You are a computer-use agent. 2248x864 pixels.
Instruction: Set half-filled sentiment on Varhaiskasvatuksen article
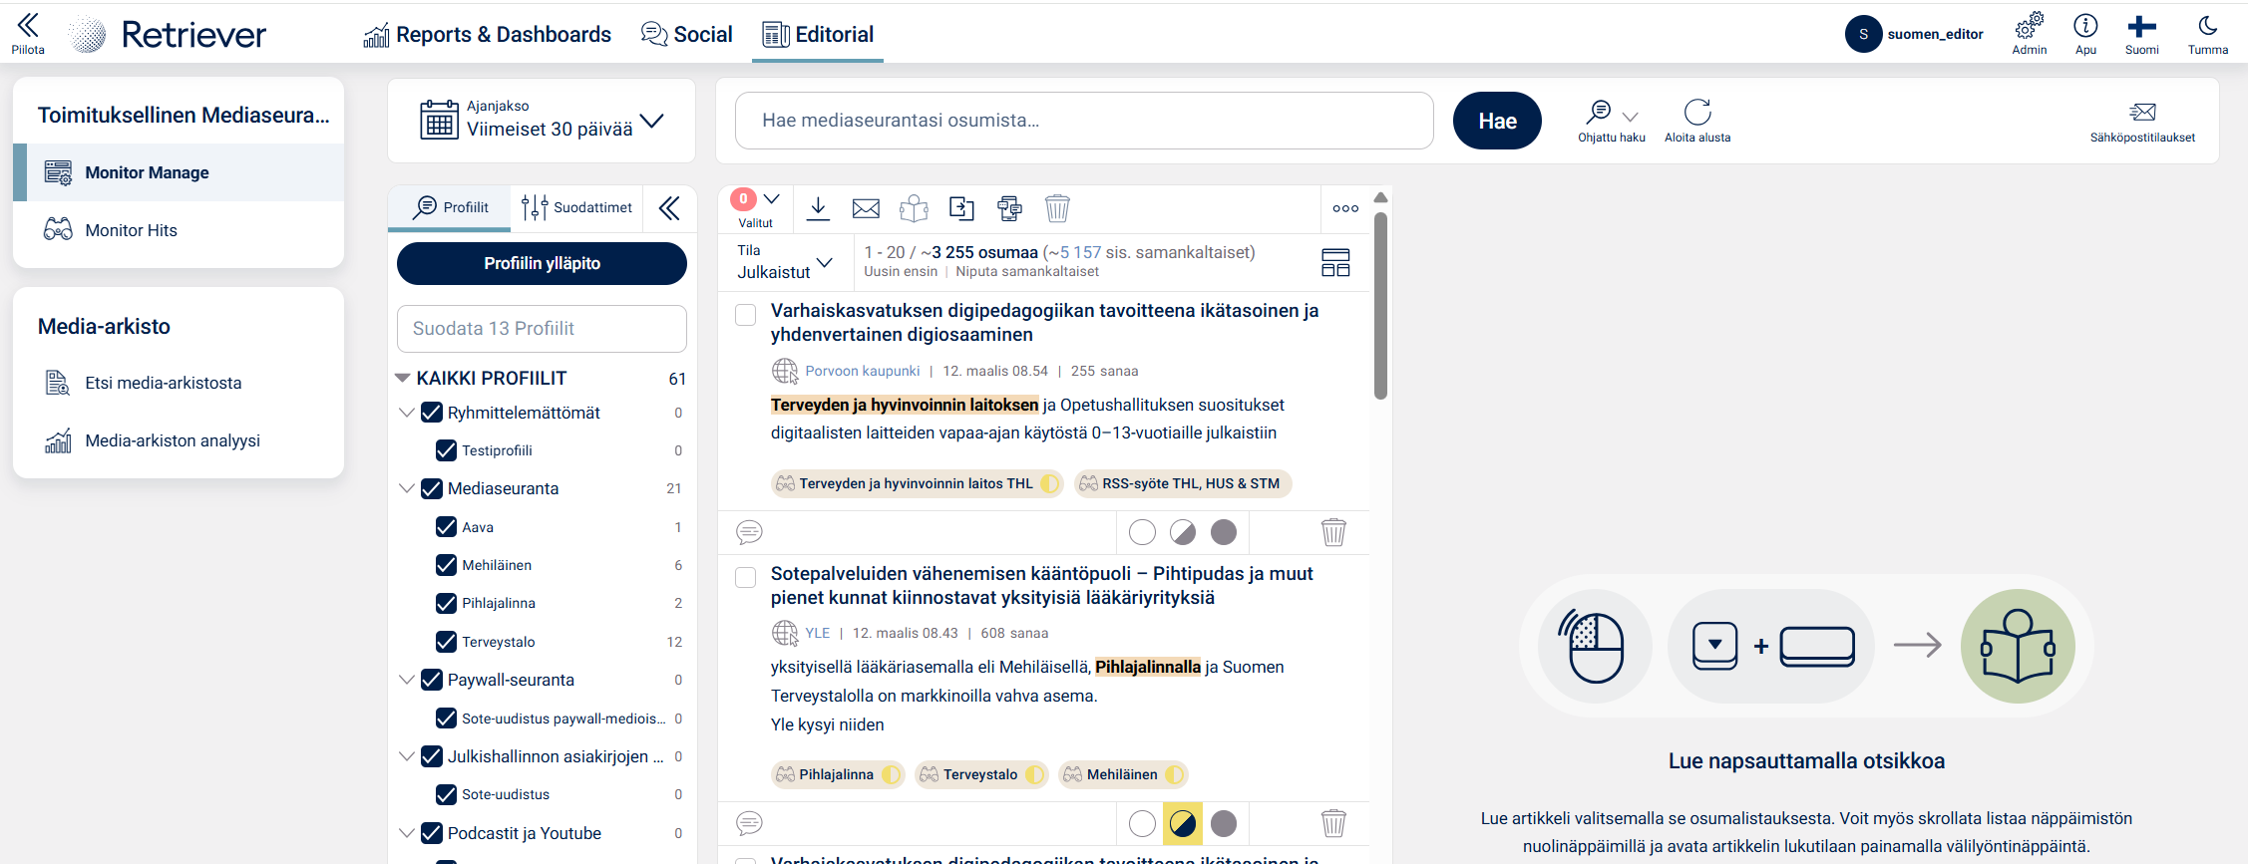[1183, 532]
